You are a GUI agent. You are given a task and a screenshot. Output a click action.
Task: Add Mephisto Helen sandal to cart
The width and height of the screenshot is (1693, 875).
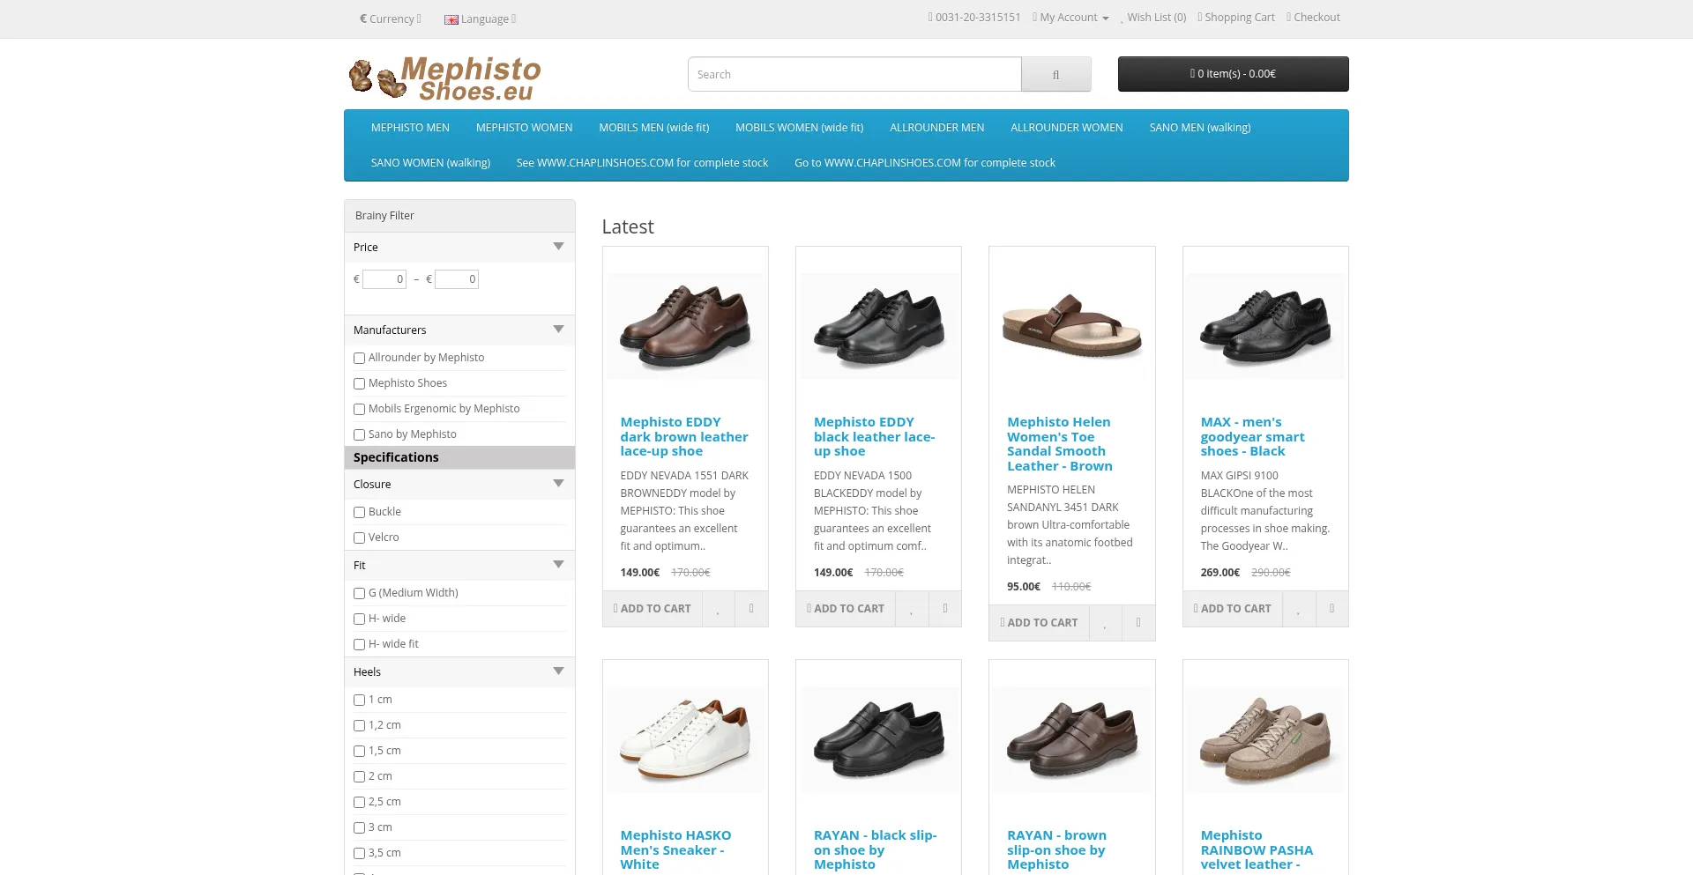coord(1039,623)
